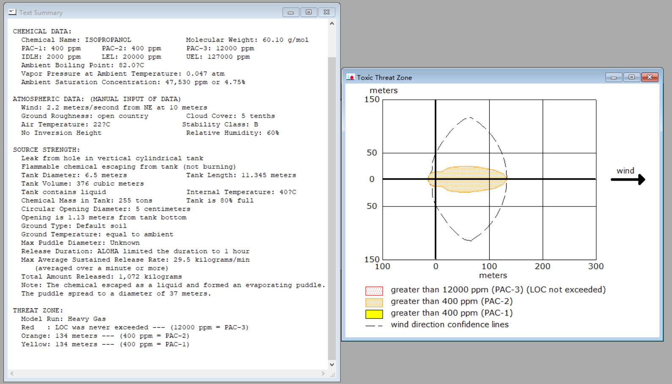Click the yellow PAC-1 legend swatch

click(374, 314)
